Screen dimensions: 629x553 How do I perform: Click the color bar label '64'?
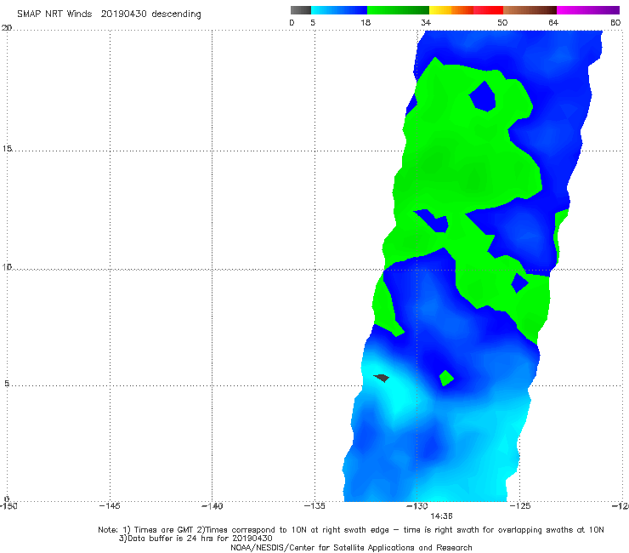553,22
